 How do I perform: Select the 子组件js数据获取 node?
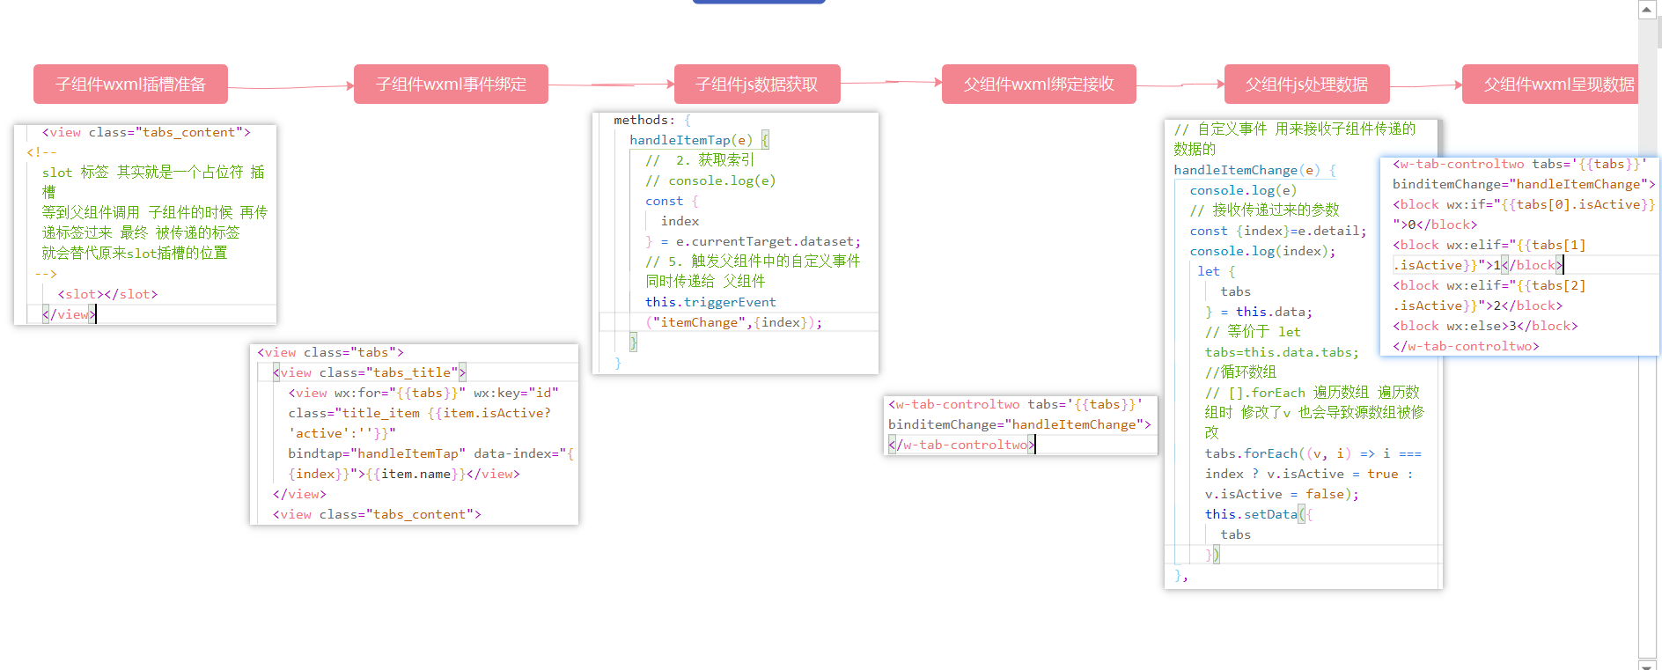point(757,85)
